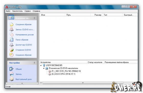Open the Копирование дисков link
Viewport: 143px width, 93px height.
coord(25,35)
